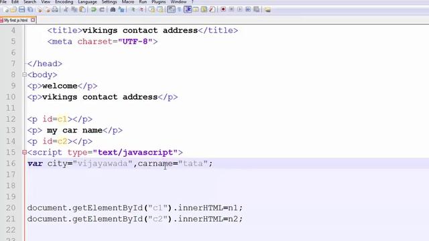Open the File menu
Viewport: 429px width, 241px height.
3,1
